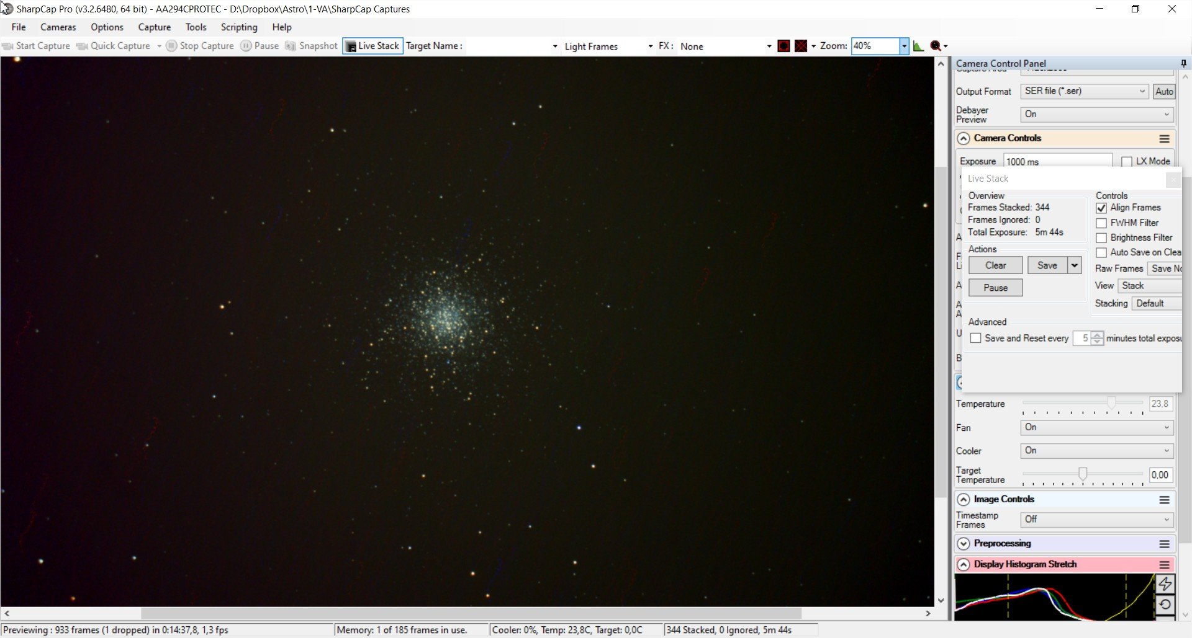This screenshot has height=638, width=1192.
Task: Uncheck the Align Frames checkbox
Action: (x=1101, y=208)
